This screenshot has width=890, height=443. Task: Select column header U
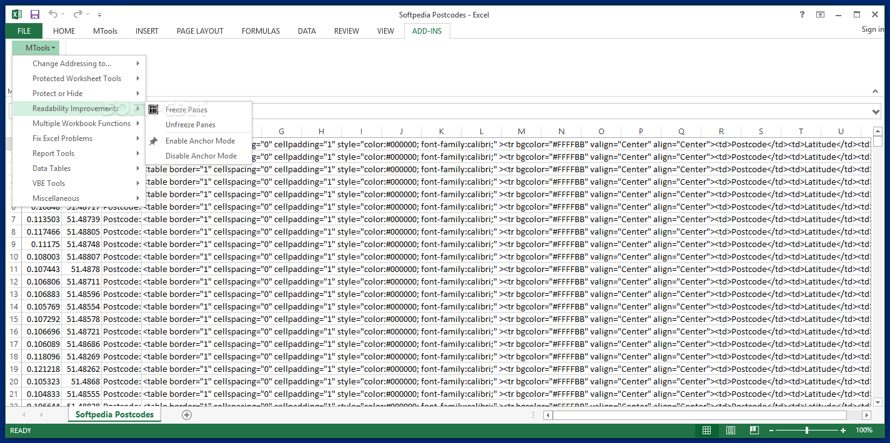(x=841, y=131)
